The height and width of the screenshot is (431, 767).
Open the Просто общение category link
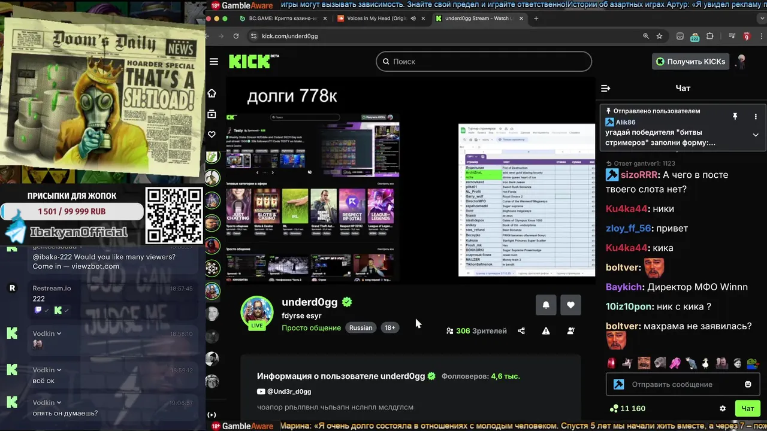pyautogui.click(x=311, y=327)
